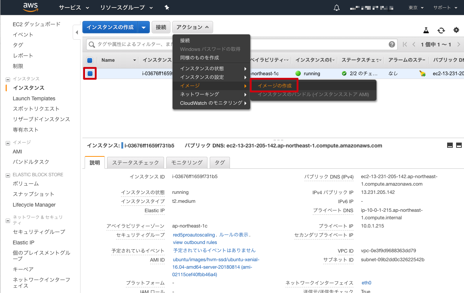
Task: Open the サービス dropdown
Action: point(74,7)
